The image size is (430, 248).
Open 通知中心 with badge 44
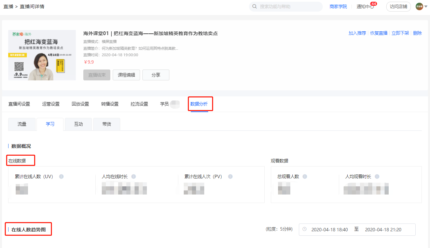(x=366, y=6)
